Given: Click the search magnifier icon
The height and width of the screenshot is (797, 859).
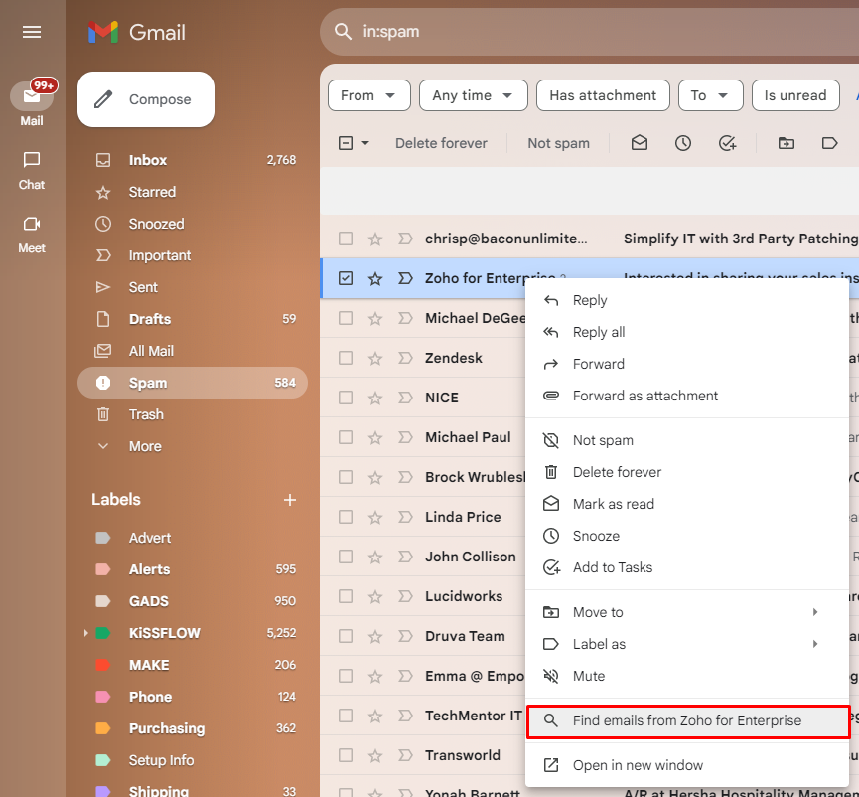Looking at the screenshot, I should (343, 31).
